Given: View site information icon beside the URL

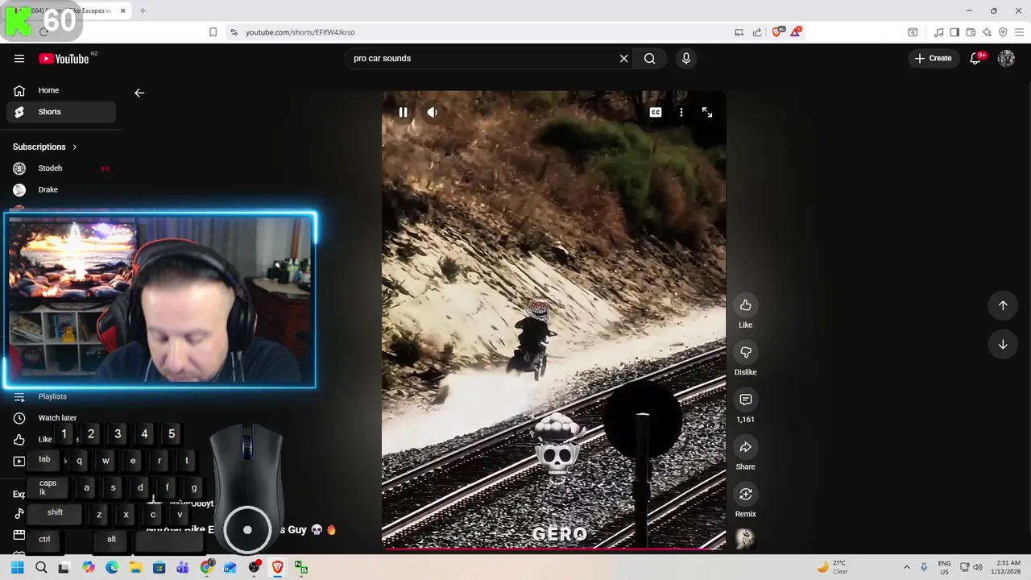Looking at the screenshot, I should [x=234, y=32].
